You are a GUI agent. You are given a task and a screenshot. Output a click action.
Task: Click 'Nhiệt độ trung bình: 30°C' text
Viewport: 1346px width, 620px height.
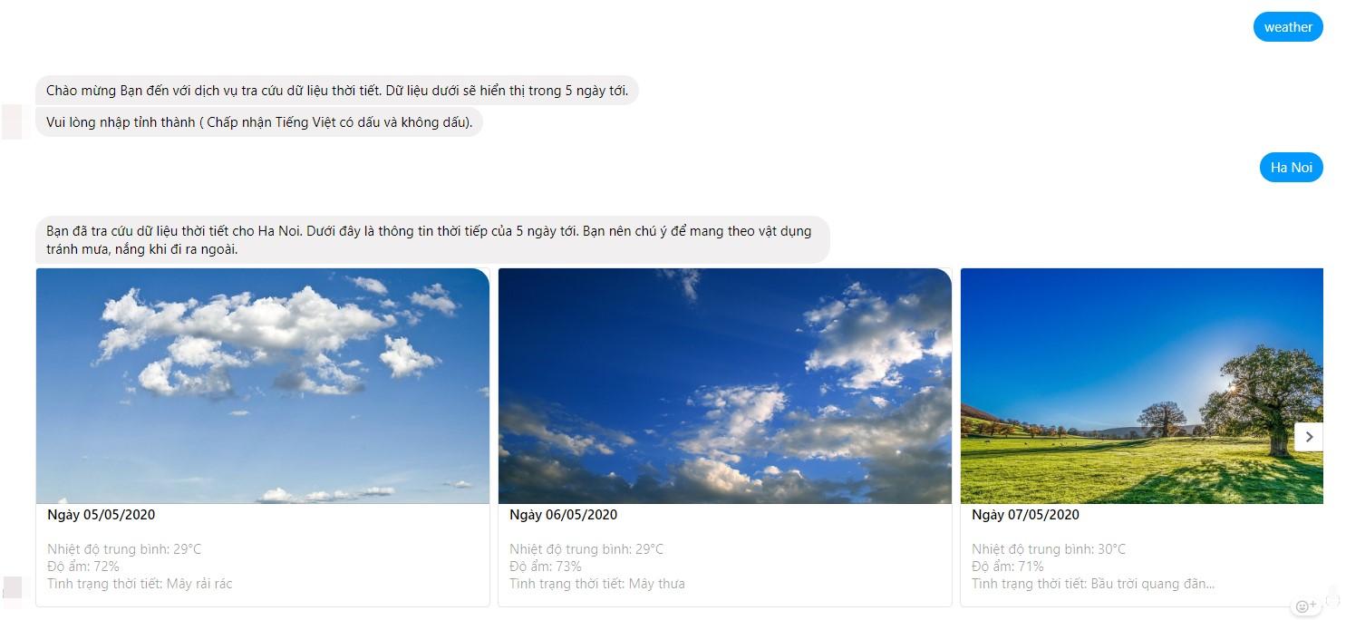tap(1049, 549)
